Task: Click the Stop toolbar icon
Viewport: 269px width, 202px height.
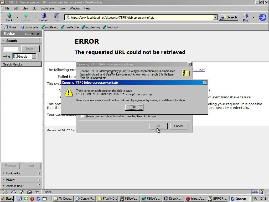Action: pos(56,15)
